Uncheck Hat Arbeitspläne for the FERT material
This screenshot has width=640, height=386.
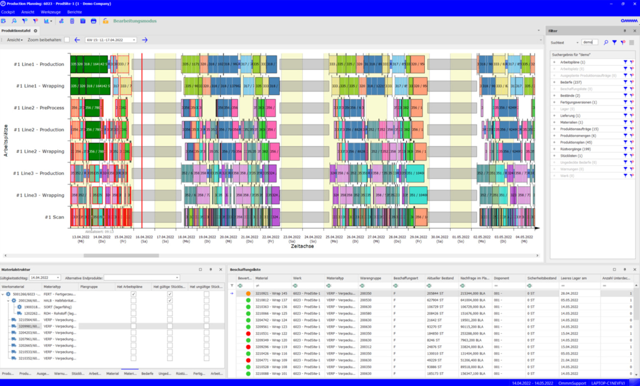[x=133, y=293]
